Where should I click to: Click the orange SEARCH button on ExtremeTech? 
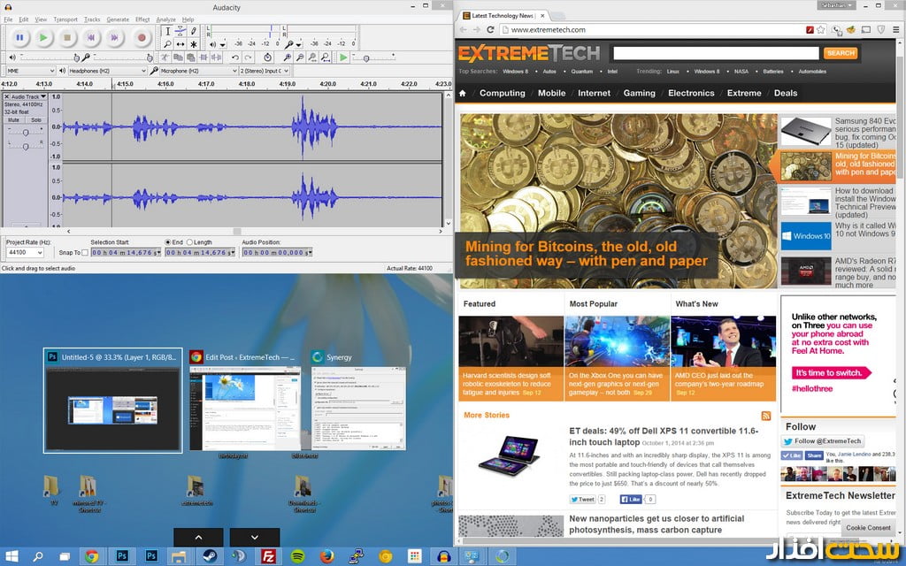tap(840, 53)
